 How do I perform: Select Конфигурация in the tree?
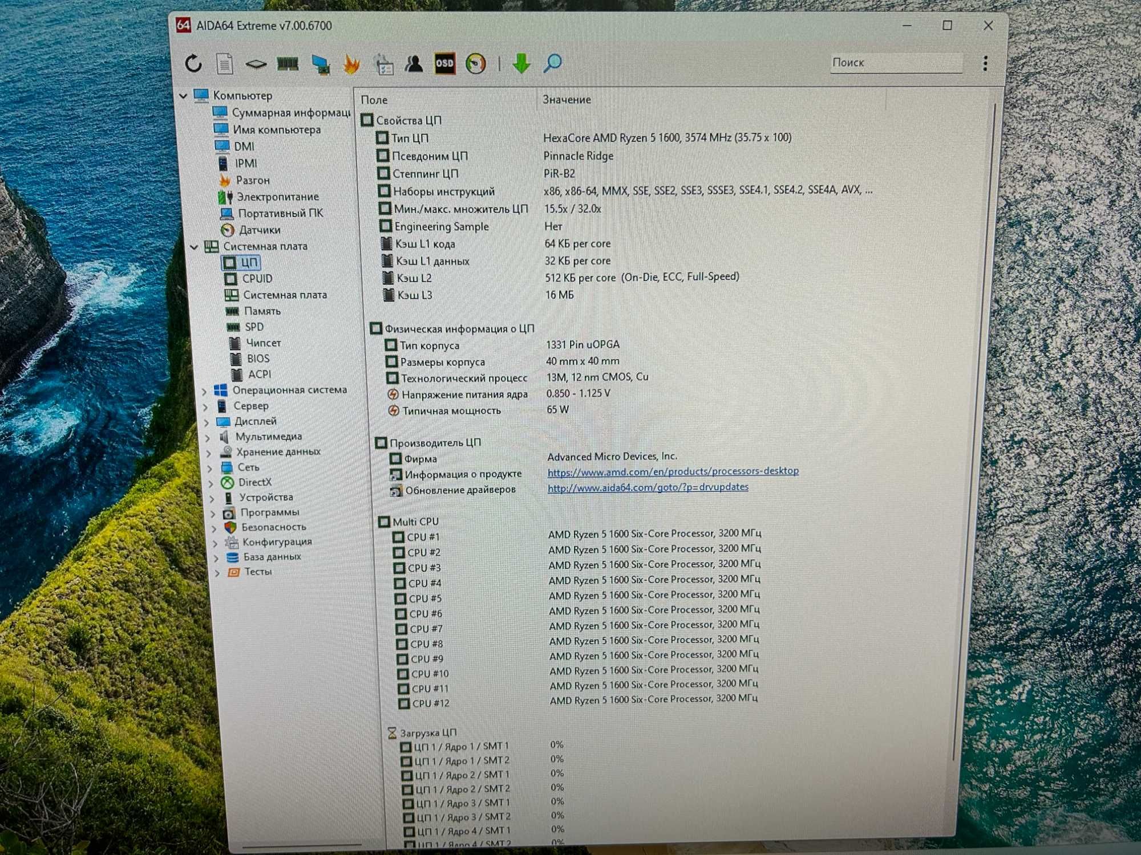click(x=269, y=542)
